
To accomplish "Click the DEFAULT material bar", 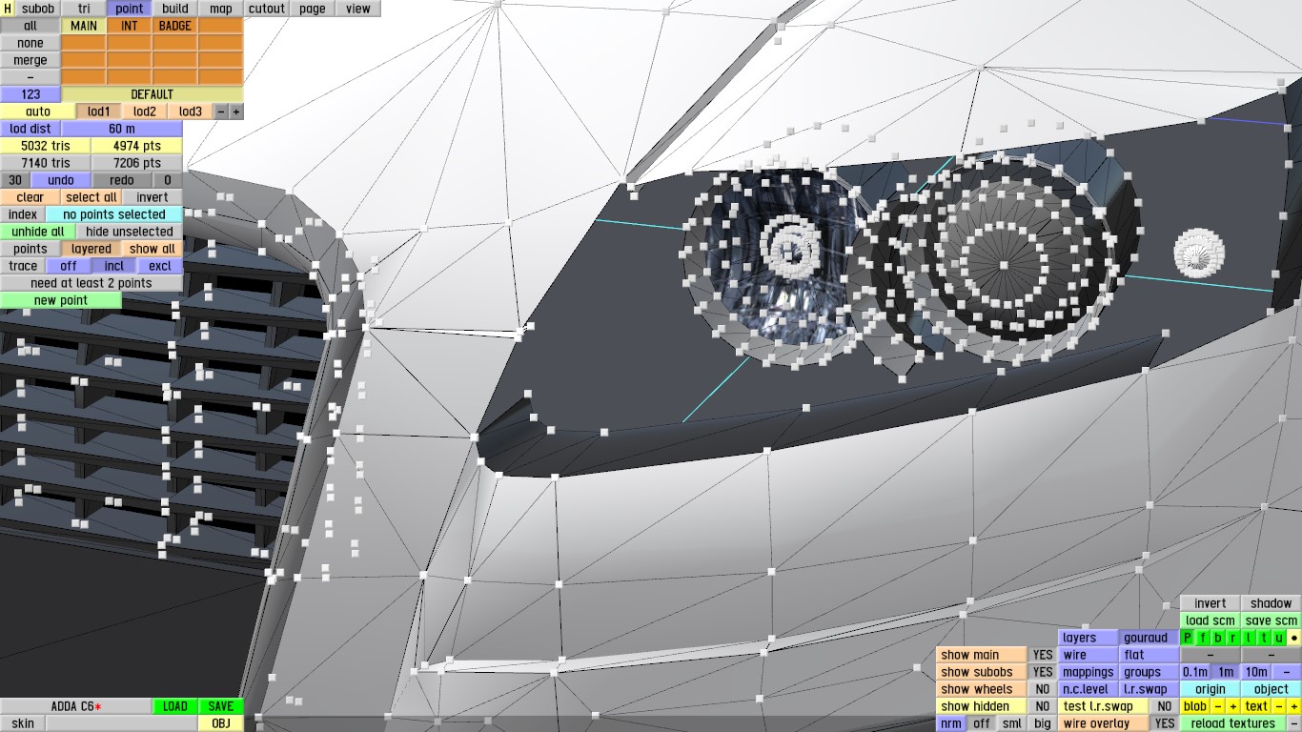I will click(153, 94).
